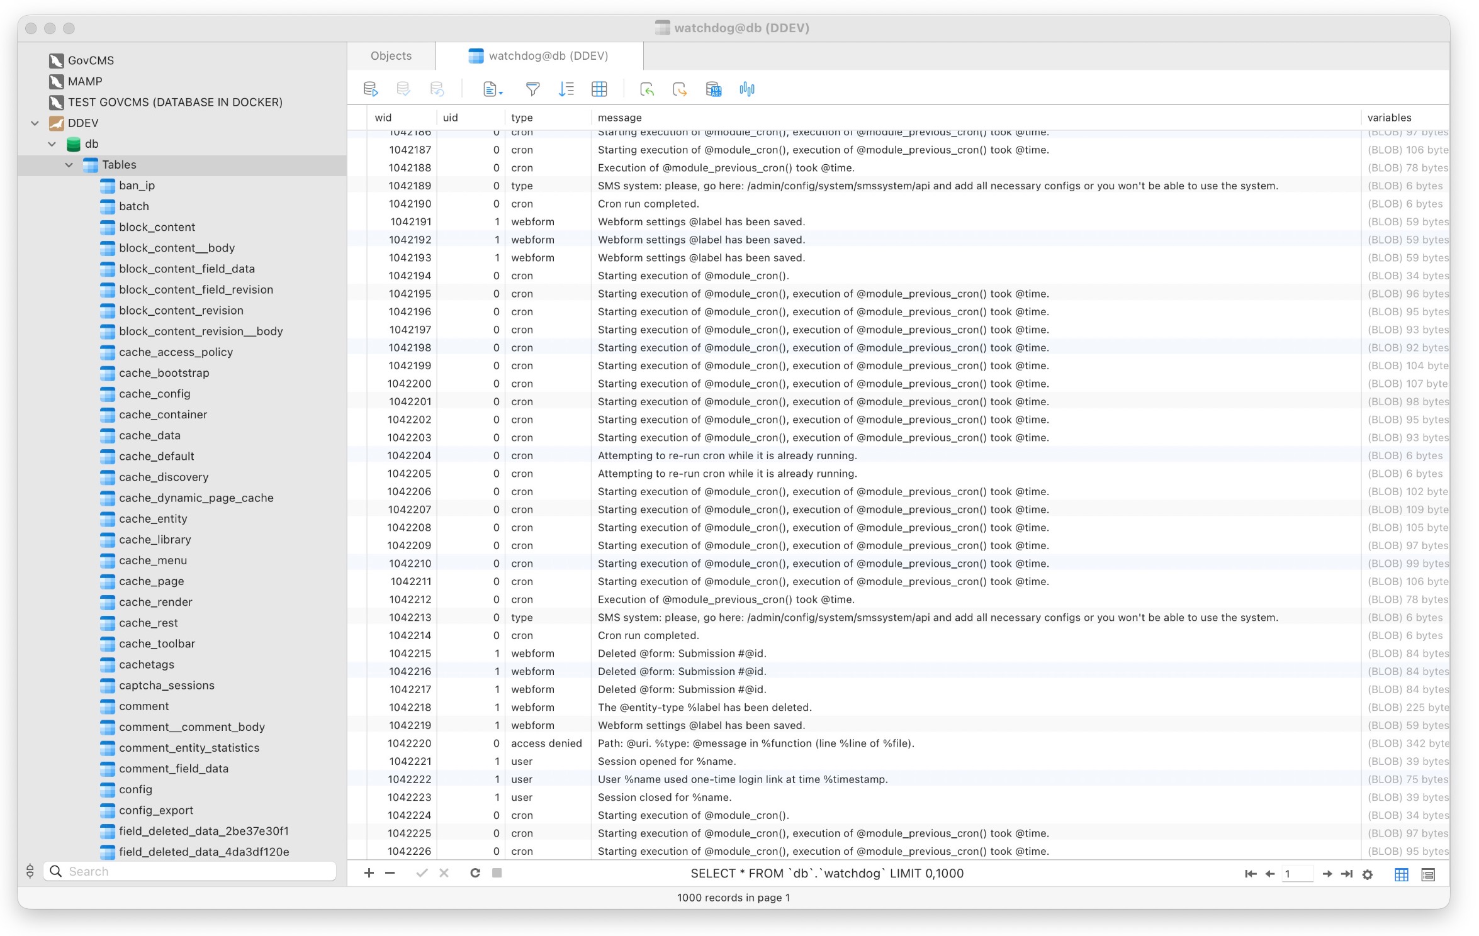Toggle the columns grid toolbar button
This screenshot has width=1479, height=936.
(x=599, y=89)
